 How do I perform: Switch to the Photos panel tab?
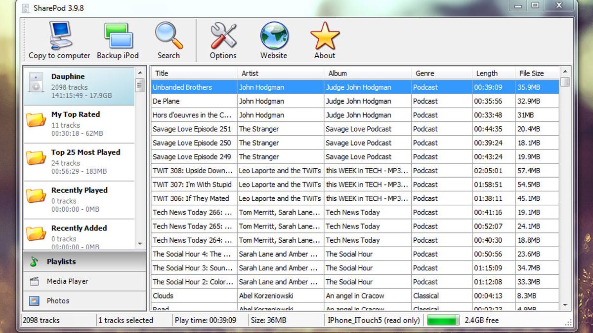click(x=85, y=300)
